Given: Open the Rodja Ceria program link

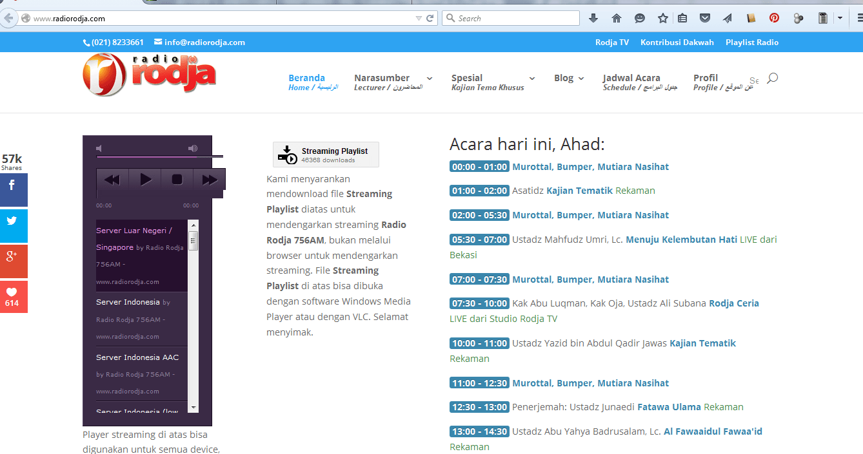Looking at the screenshot, I should pos(734,303).
